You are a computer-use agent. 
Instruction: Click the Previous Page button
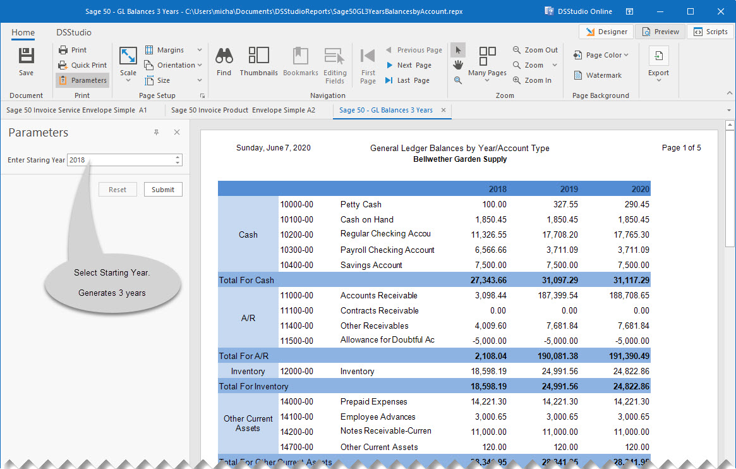tap(414, 50)
